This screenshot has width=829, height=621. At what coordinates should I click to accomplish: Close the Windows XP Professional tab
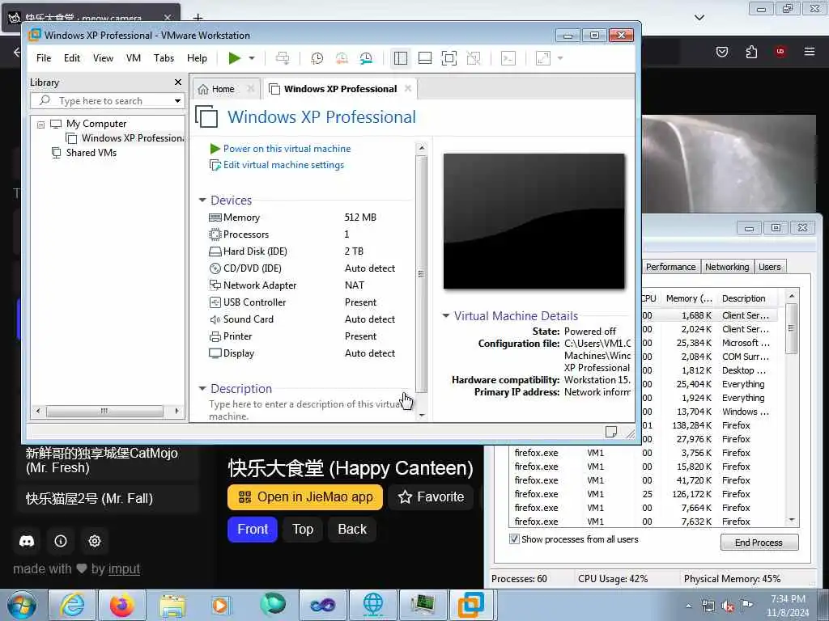point(408,89)
